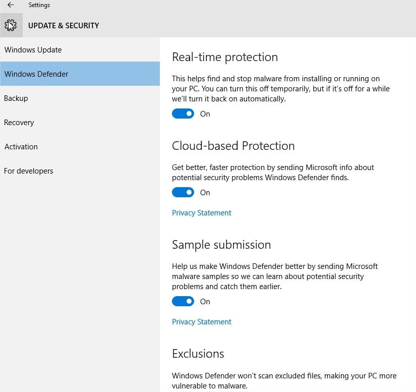
Task: Click the UPDATE & SECURITY title
Action: [64, 26]
